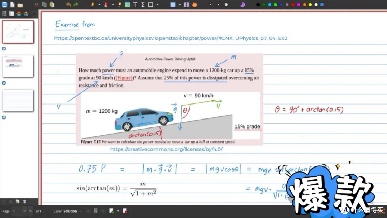The image size is (387, 218).
Task: Paste from clipboard icon
Action: tap(52, 4)
